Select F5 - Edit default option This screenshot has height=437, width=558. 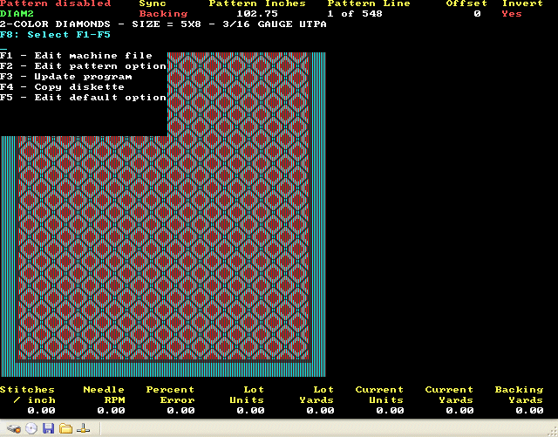[84, 97]
